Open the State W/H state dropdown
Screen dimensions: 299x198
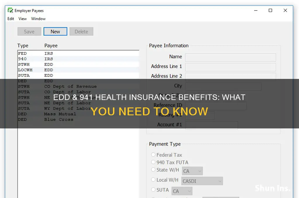click(x=192, y=171)
